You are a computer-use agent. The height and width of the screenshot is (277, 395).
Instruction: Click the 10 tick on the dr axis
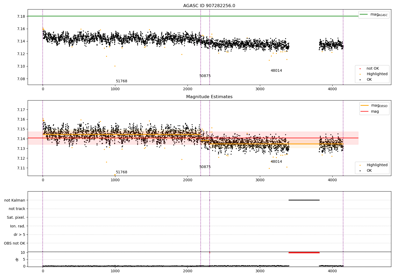coord(23,253)
